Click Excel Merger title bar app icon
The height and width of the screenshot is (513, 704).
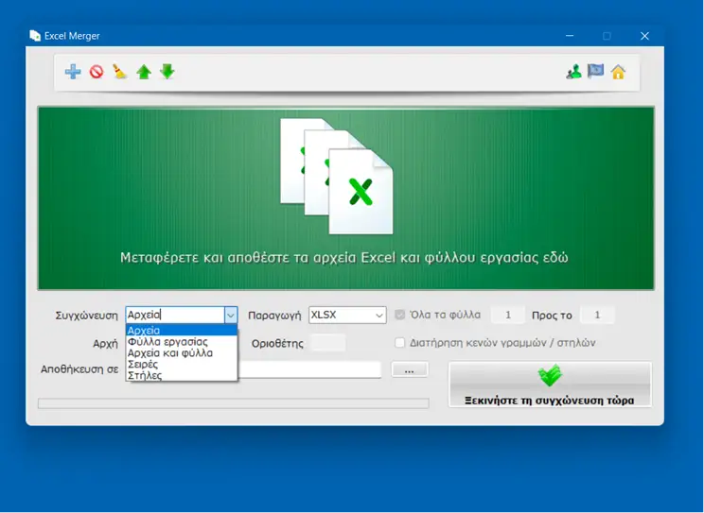coord(35,36)
